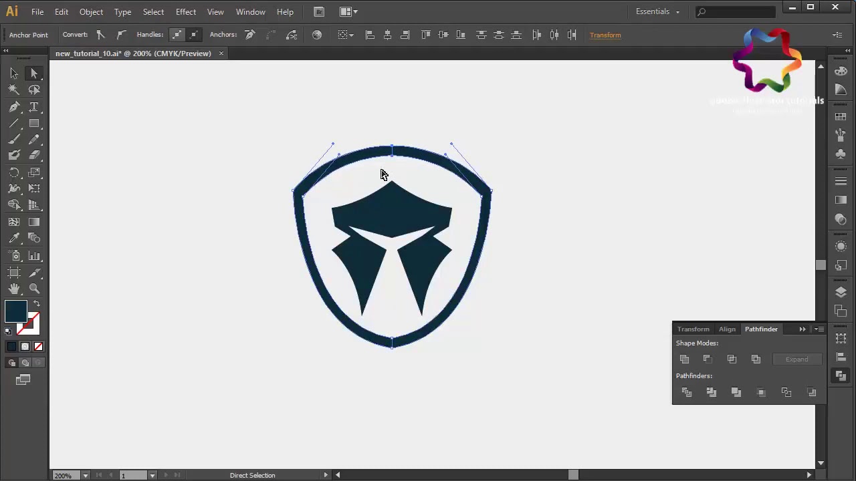The height and width of the screenshot is (481, 856).
Task: Select the Rotate tool
Action: [x=14, y=172]
